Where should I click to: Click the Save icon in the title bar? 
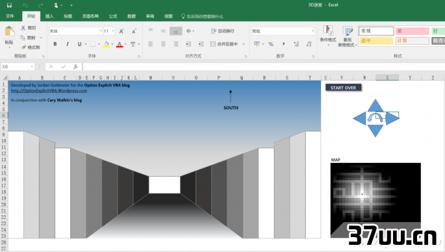pos(9,5)
